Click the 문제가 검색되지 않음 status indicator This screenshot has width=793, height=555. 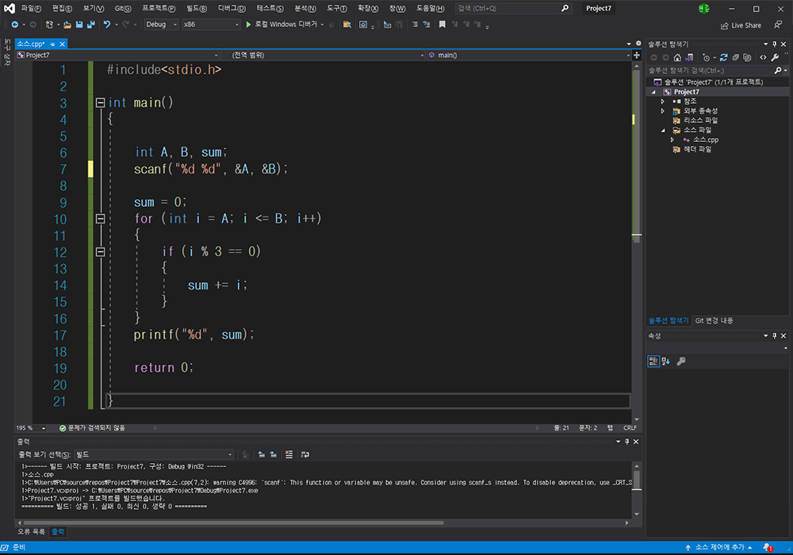tap(92, 428)
